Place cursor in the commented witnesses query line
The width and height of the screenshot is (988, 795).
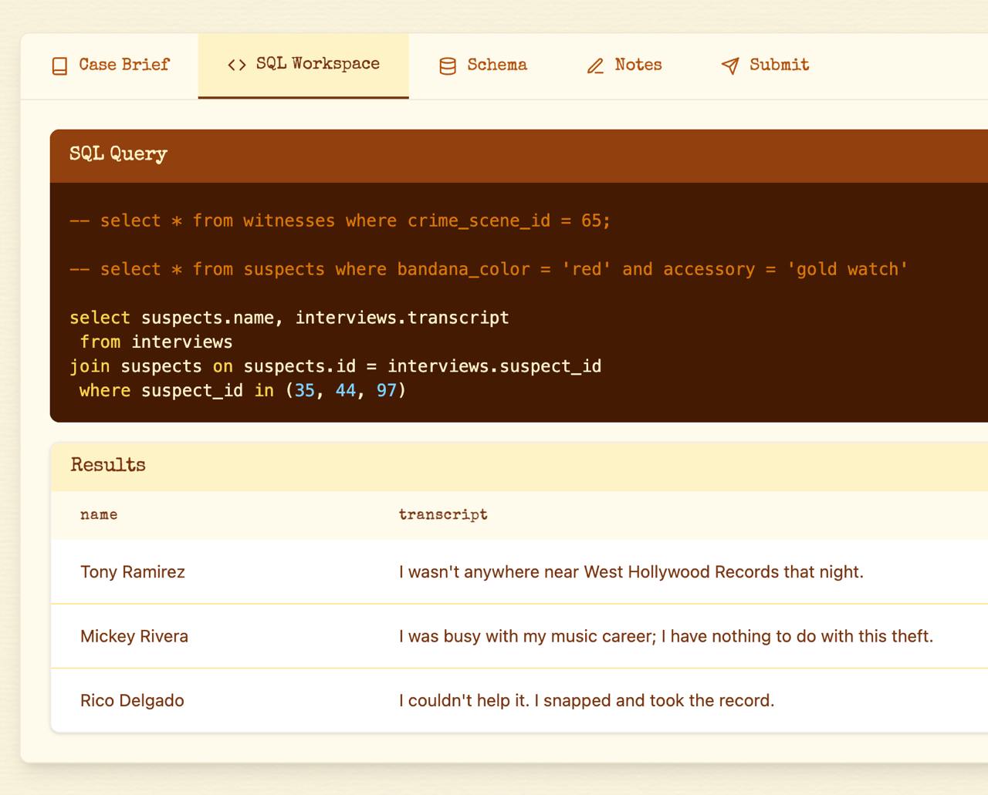(x=340, y=221)
